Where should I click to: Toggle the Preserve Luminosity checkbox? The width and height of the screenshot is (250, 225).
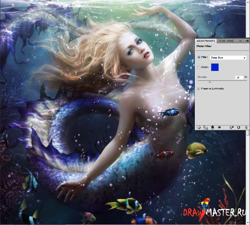point(199,88)
